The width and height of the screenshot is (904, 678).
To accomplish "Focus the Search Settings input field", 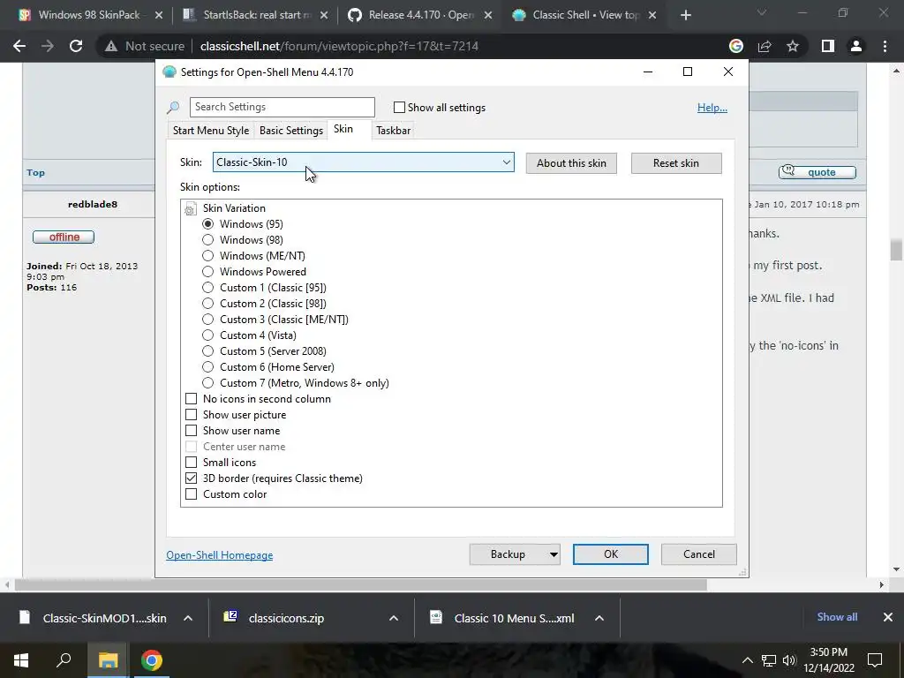I will coord(282,107).
